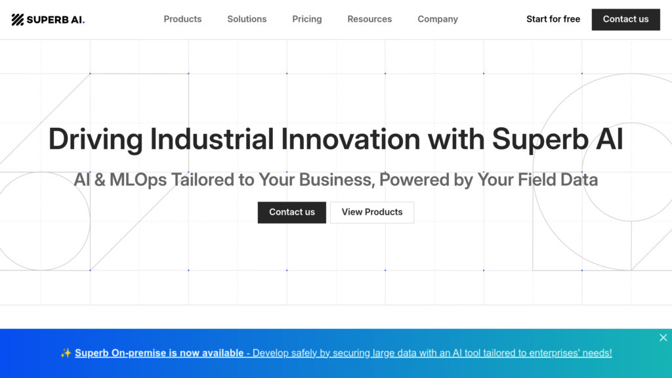This screenshot has height=378, width=672.
Task: Expand the Resources navigation menu
Action: tap(369, 19)
